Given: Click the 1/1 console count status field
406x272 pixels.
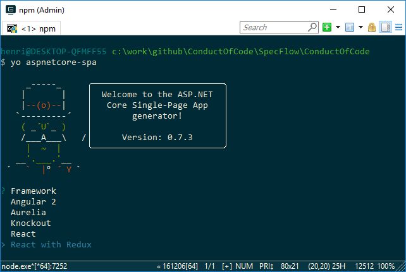Looking at the screenshot, I should click(x=209, y=266).
